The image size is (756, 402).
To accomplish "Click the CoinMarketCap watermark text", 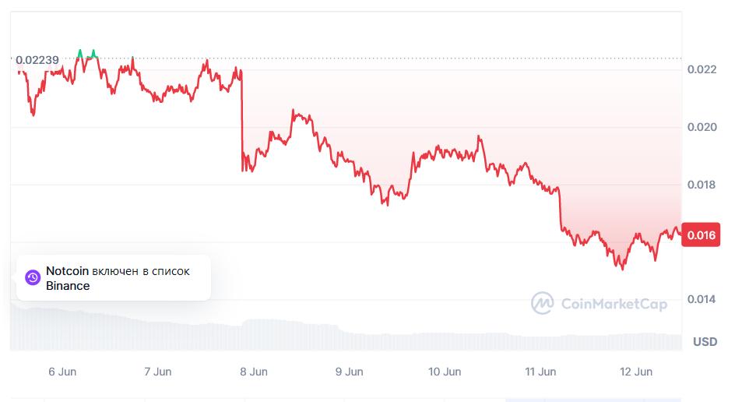I will tap(614, 304).
